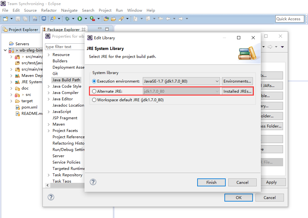This screenshot has height=218, width=308.
Task: Click the Open Type folder icon with green dot
Action: coord(106,19)
